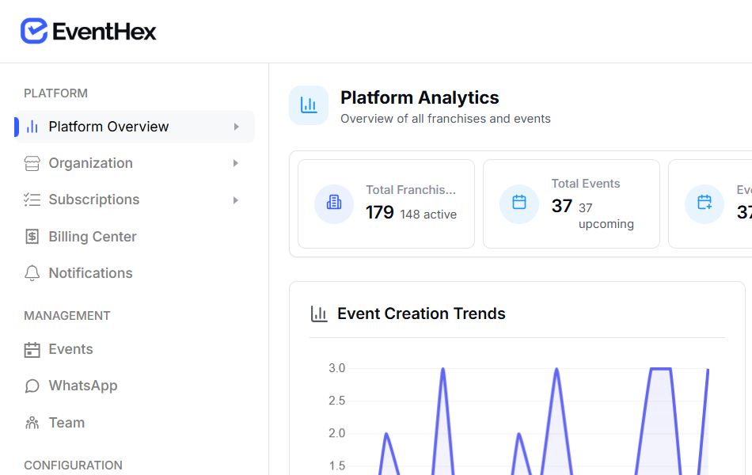This screenshot has width=752, height=475.
Task: Expand the Subscriptions submenu arrow
Action: point(235,200)
